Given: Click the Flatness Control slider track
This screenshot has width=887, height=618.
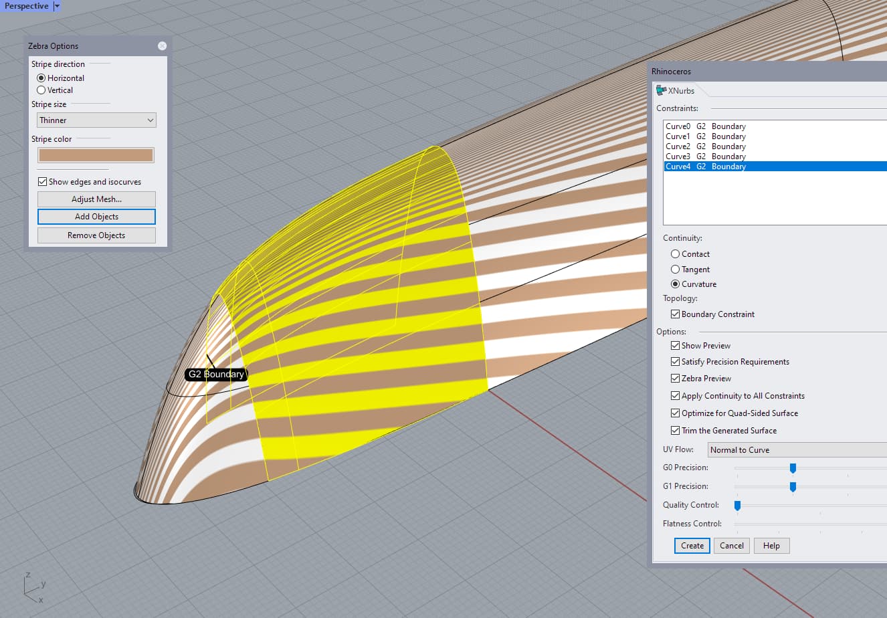Looking at the screenshot, I should point(810,524).
